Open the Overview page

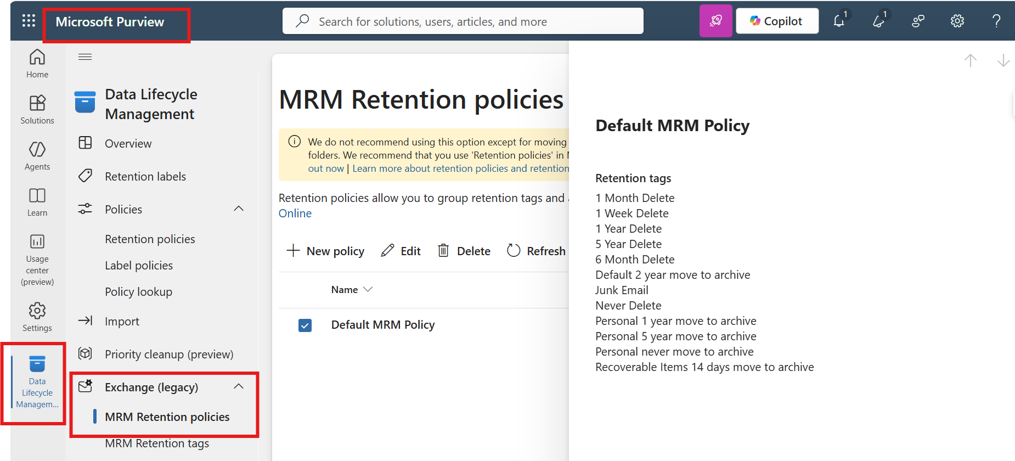point(128,143)
